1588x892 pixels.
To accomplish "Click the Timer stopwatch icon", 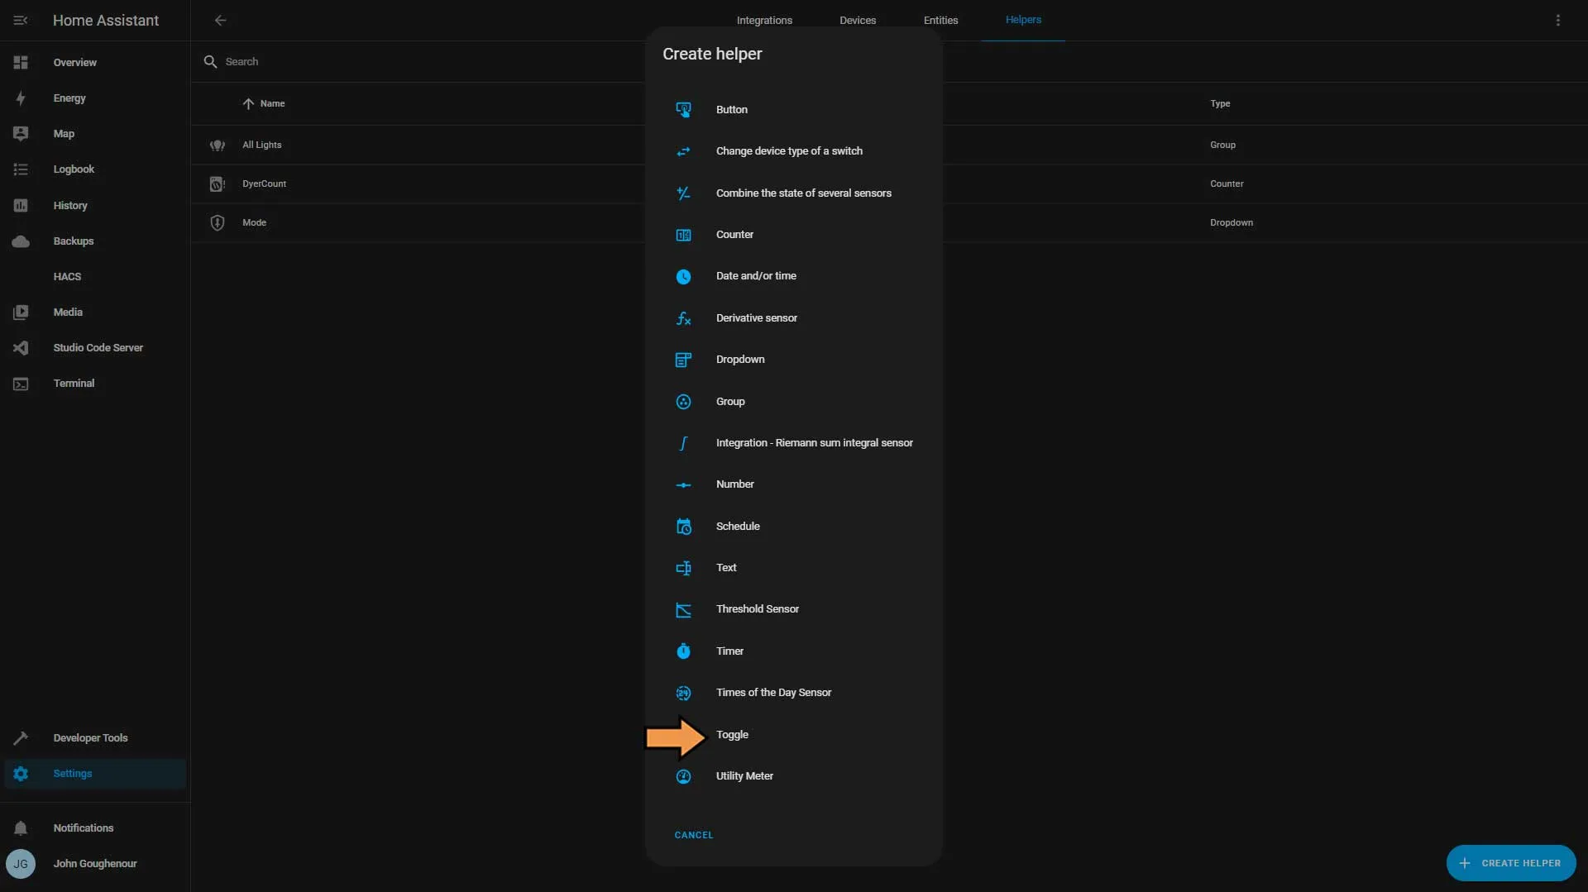I will (683, 651).
